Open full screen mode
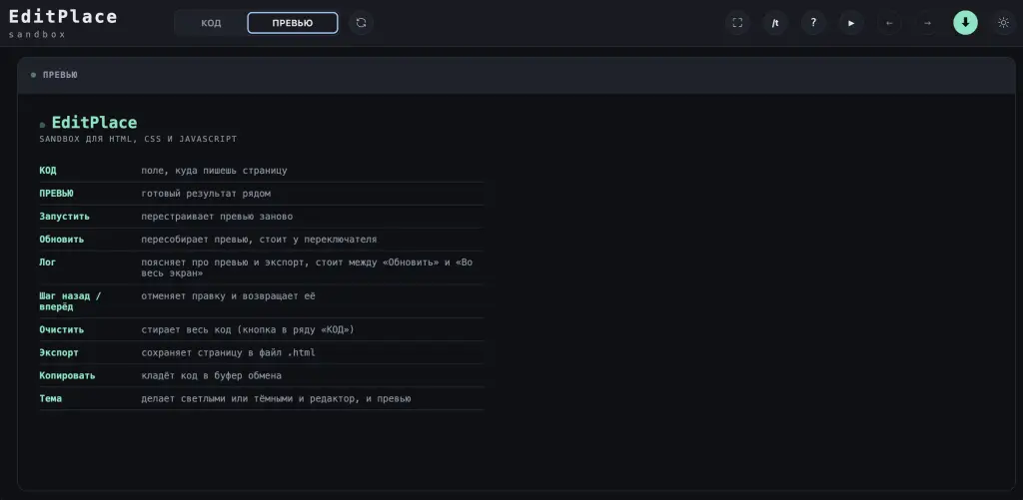The height and width of the screenshot is (500, 1023). 737,23
